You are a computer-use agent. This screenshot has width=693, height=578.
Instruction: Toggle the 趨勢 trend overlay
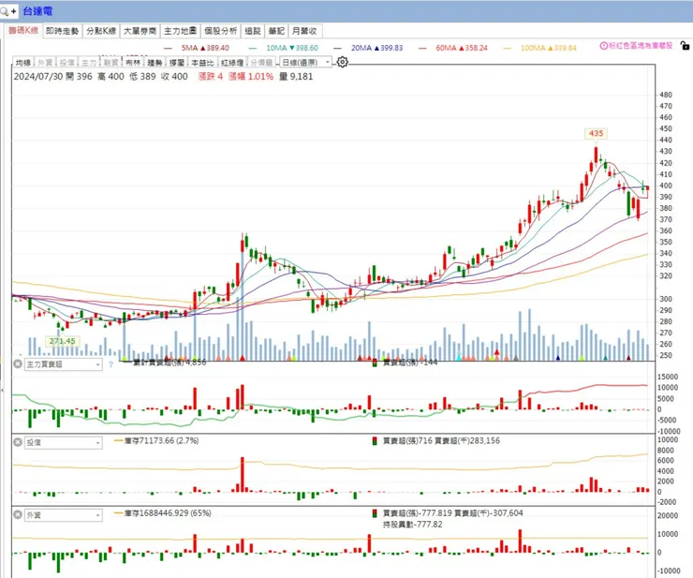[x=155, y=63]
